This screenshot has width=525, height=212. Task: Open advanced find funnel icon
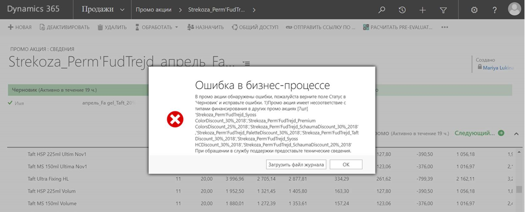click(443, 11)
